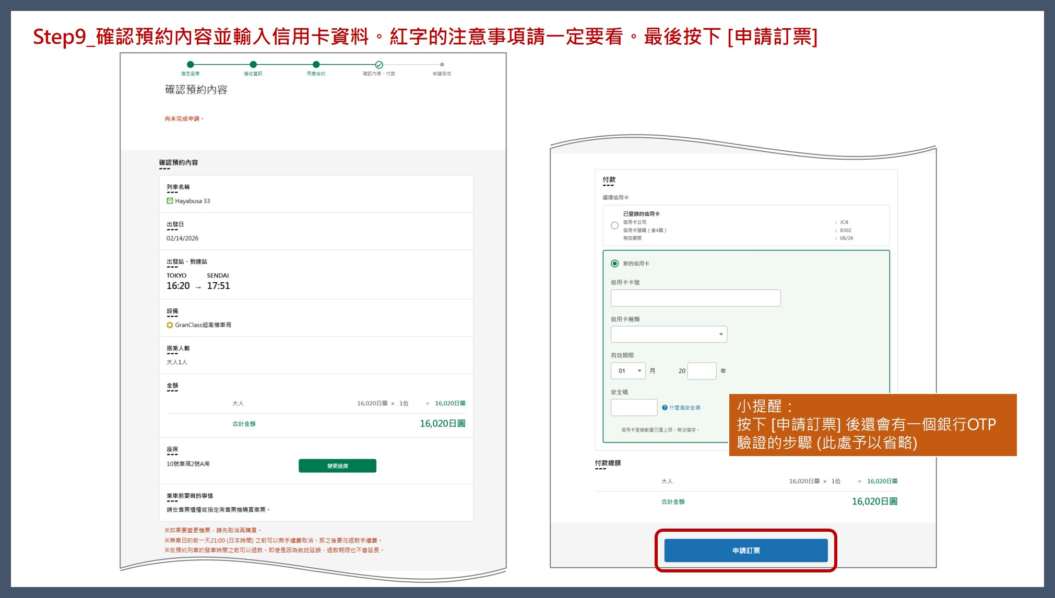This screenshot has width=1055, height=598.
Task: Click the 接收資訊 progress step dot
Action: pyautogui.click(x=253, y=65)
